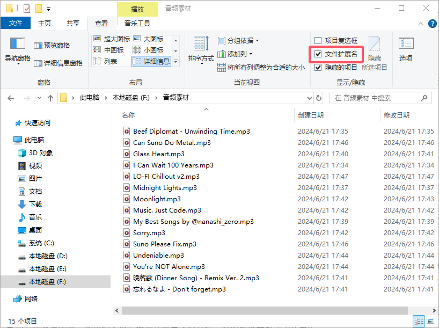The width and height of the screenshot is (439, 328).
Task: Open the 文件 menu tab
Action: 16,23
